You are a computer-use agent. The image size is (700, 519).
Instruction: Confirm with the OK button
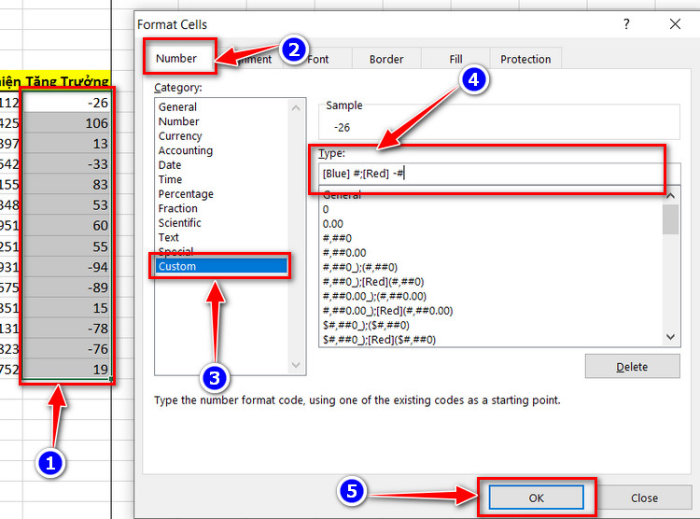coord(536,498)
